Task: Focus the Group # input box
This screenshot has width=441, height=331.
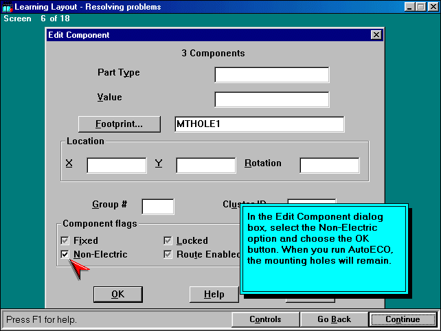Action: (x=157, y=206)
